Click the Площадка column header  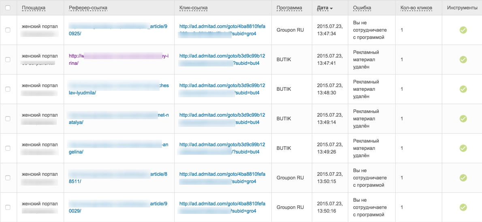34,8
